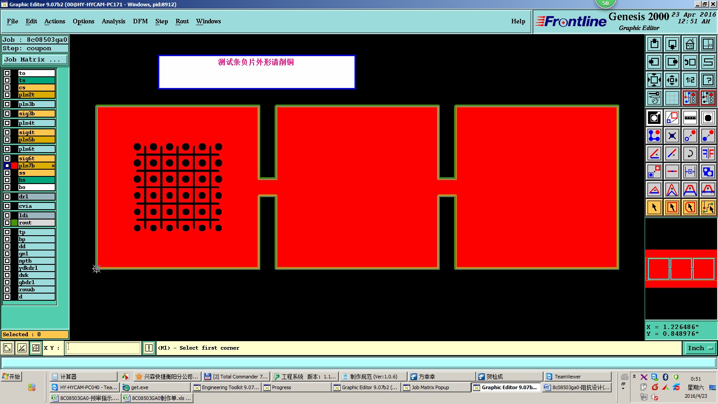This screenshot has width=718, height=404.
Task: Toggle the checkbox for layer pln7b
Action: pyautogui.click(x=7, y=166)
